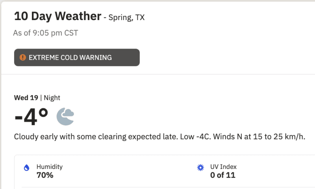This screenshot has height=189, width=315.
Task: Click the Night period label
Action: point(52,97)
